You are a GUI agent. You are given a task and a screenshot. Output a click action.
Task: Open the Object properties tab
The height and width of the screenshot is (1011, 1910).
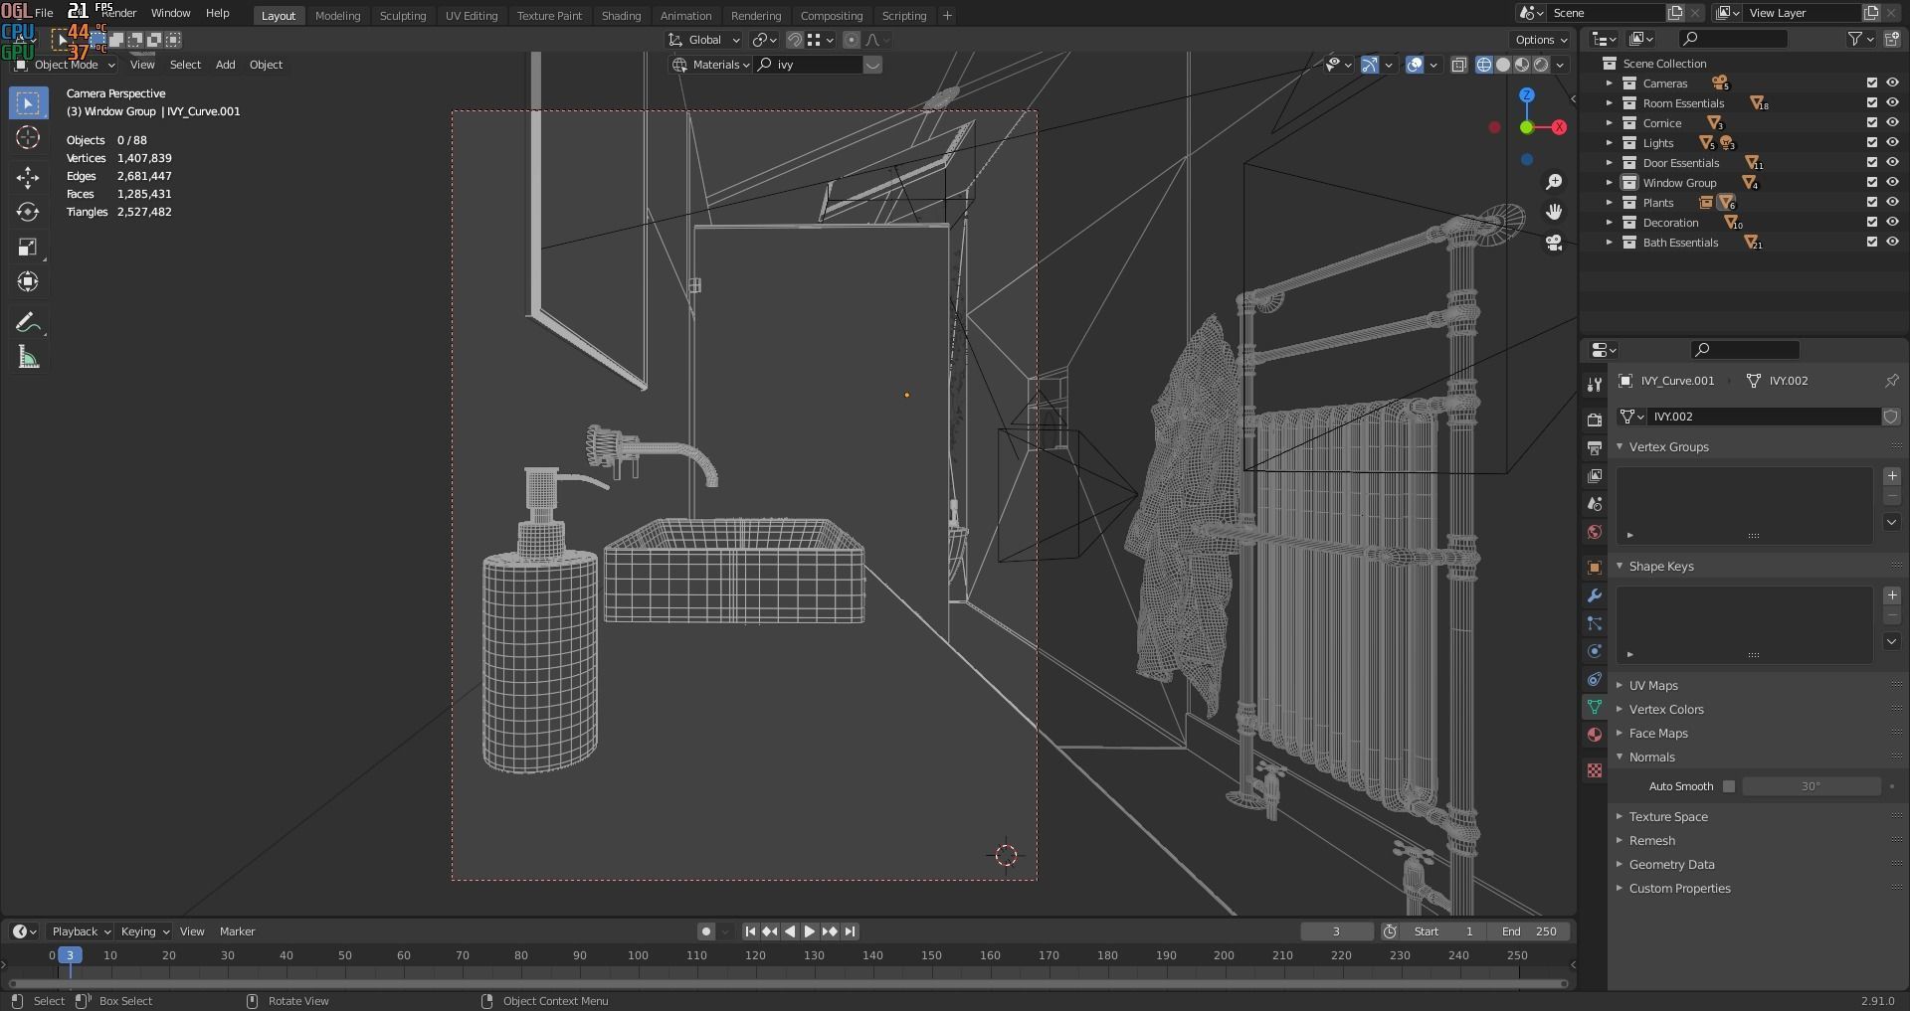[x=1595, y=567]
